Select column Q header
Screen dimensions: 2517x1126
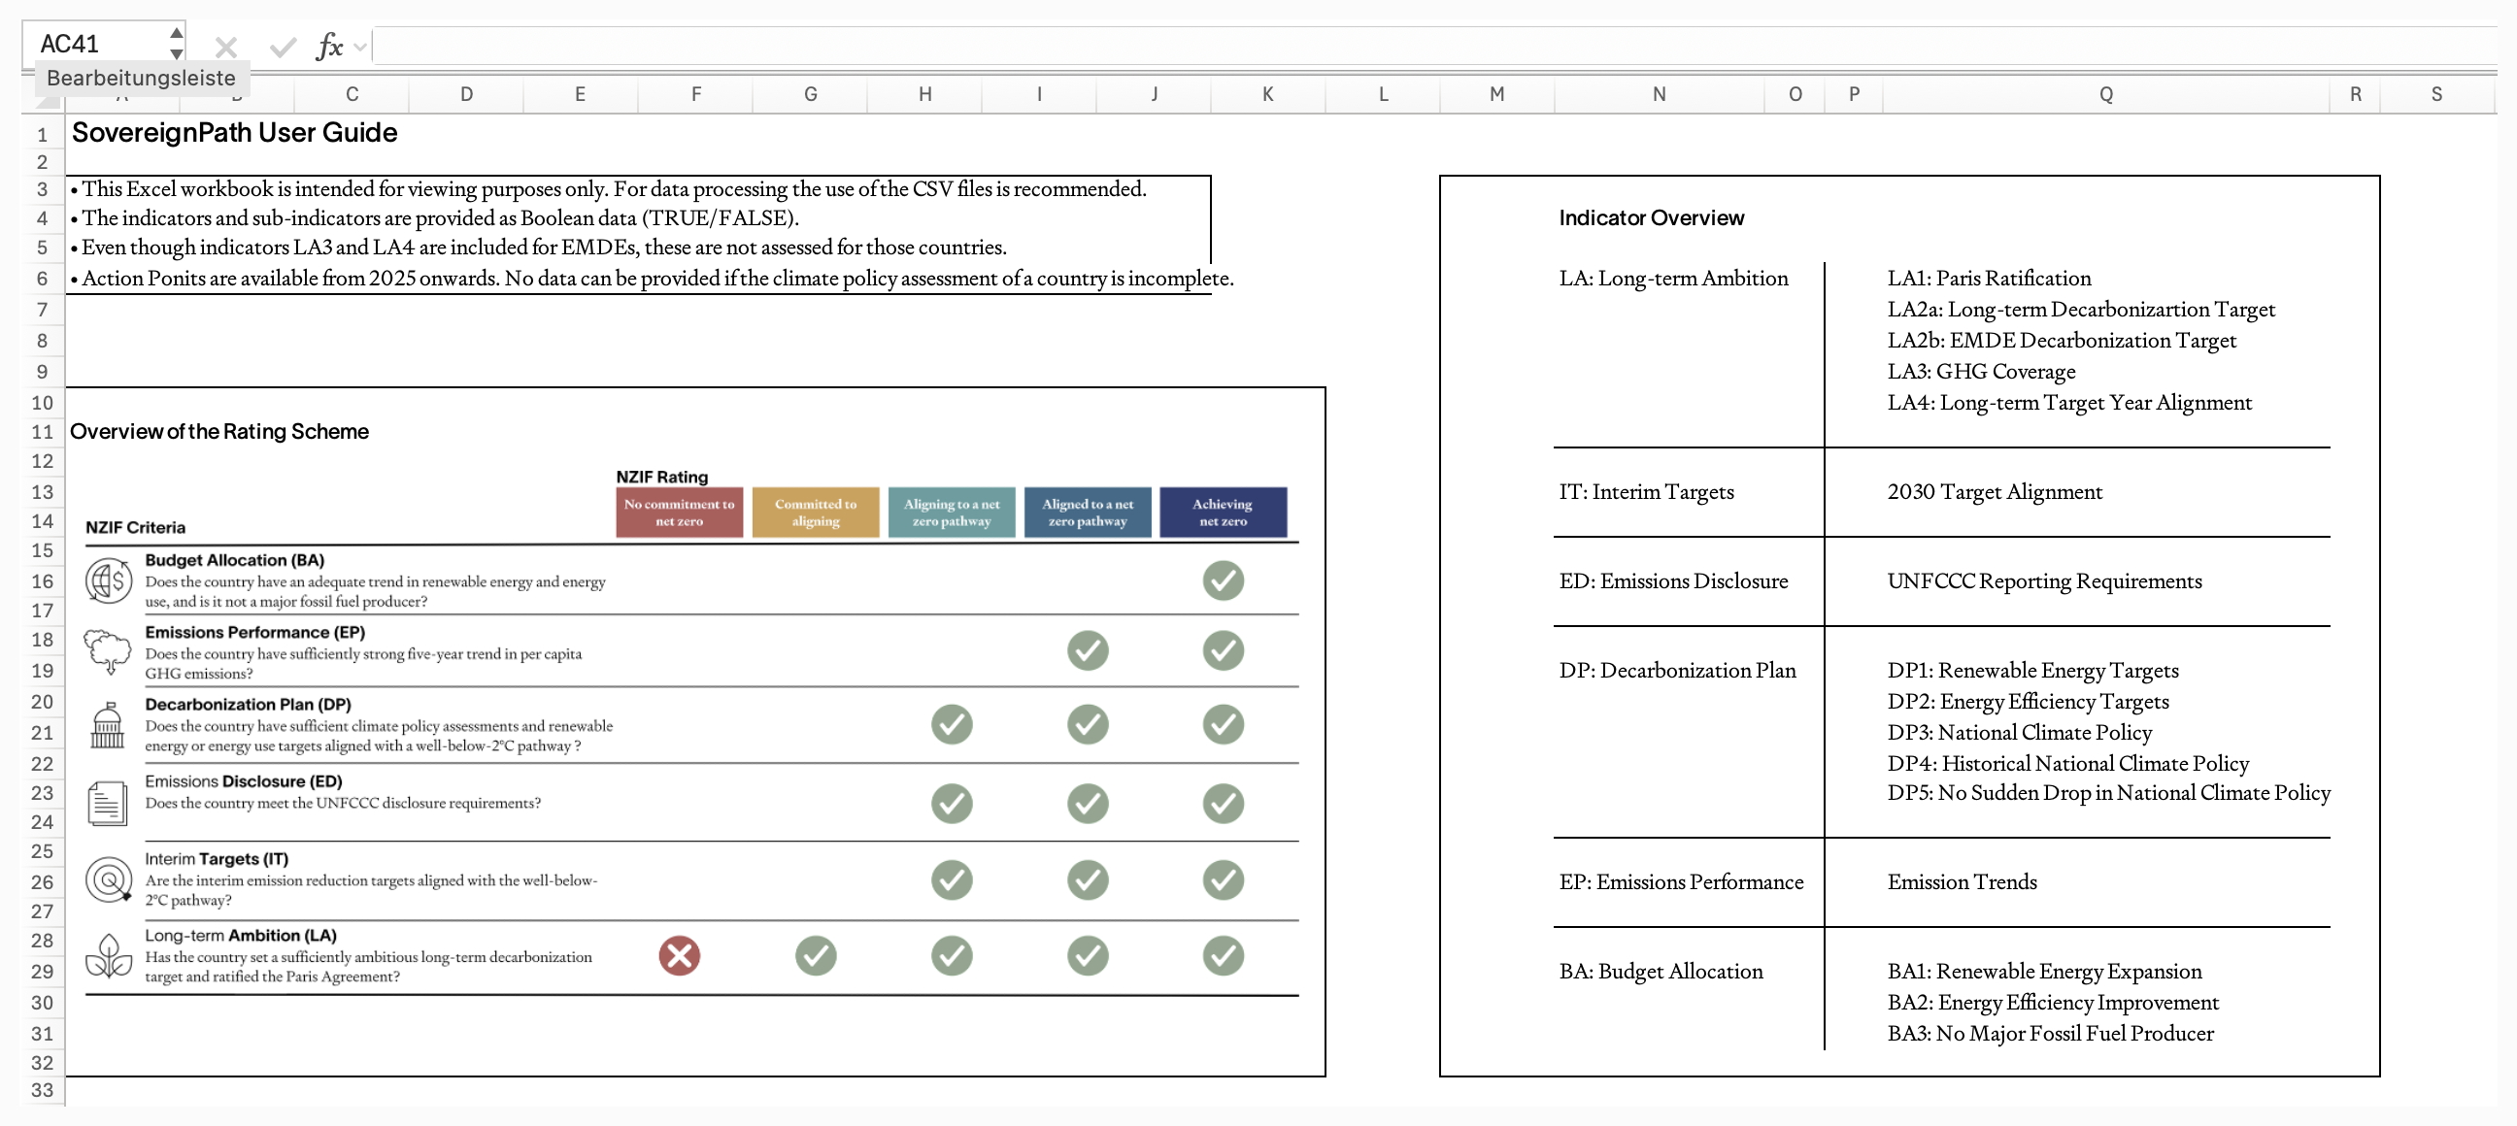click(x=2105, y=95)
